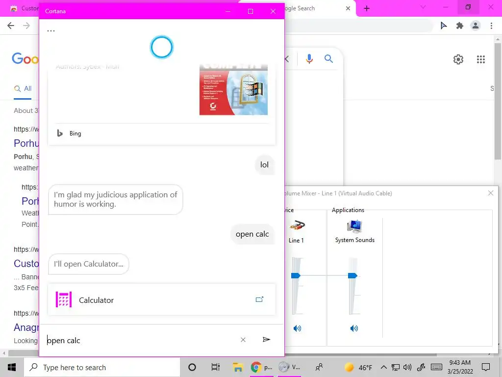502x377 pixels.
Task: Open the Calculator result in Cortana
Action: tap(162, 300)
